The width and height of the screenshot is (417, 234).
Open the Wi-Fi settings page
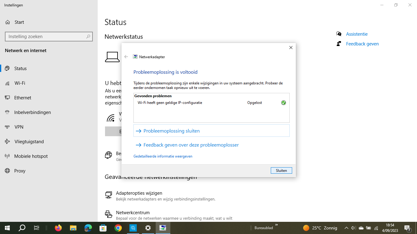49,83
